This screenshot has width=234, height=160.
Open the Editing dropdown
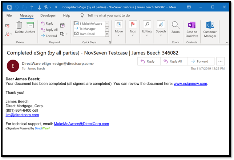[147, 28]
